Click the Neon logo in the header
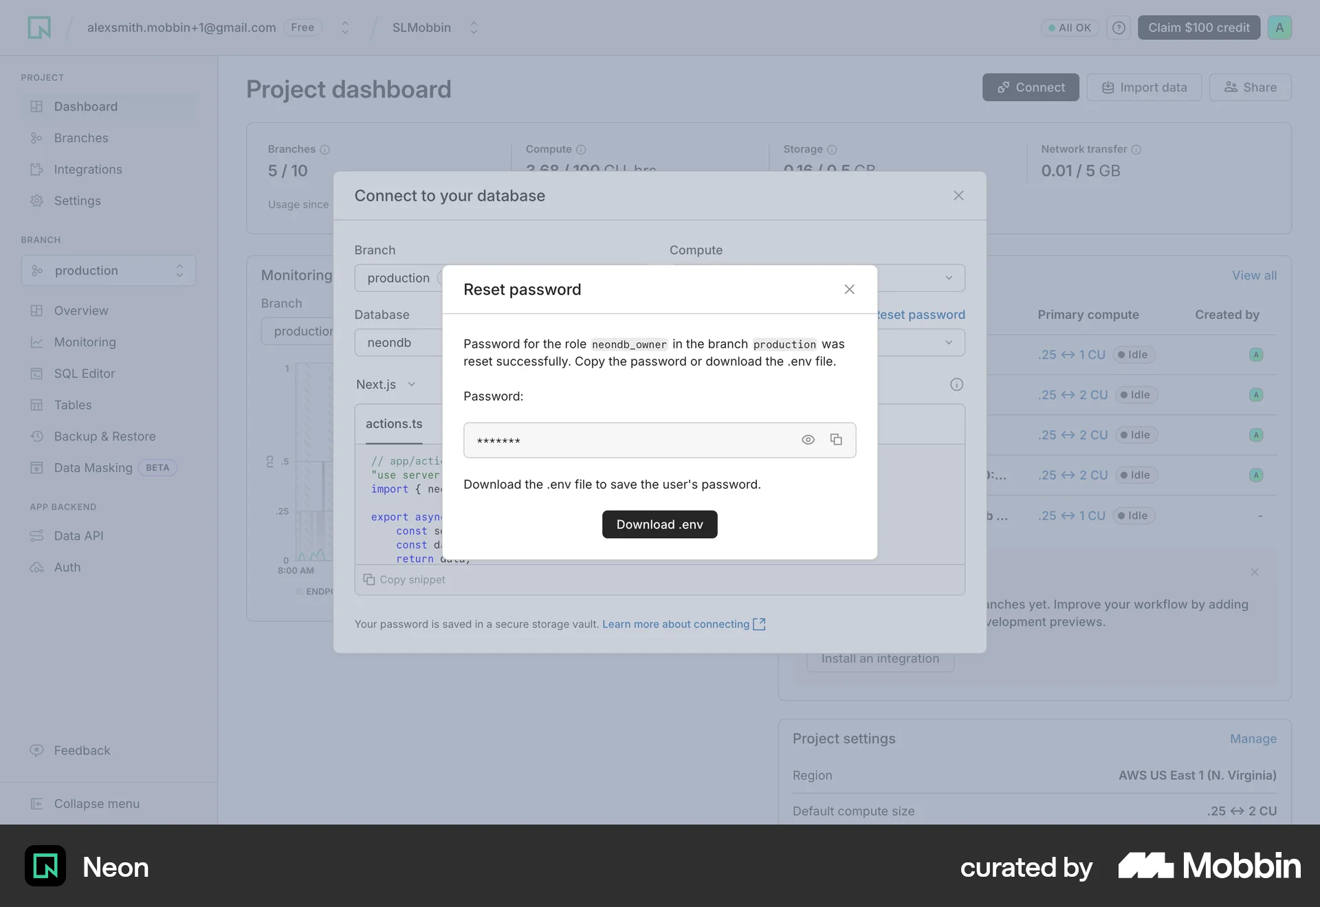 pos(39,27)
